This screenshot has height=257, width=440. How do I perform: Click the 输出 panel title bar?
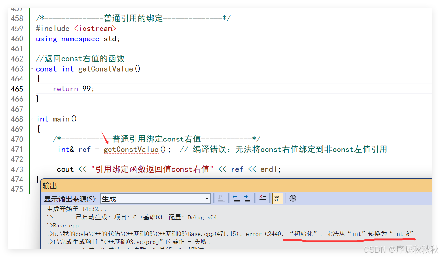236,185
